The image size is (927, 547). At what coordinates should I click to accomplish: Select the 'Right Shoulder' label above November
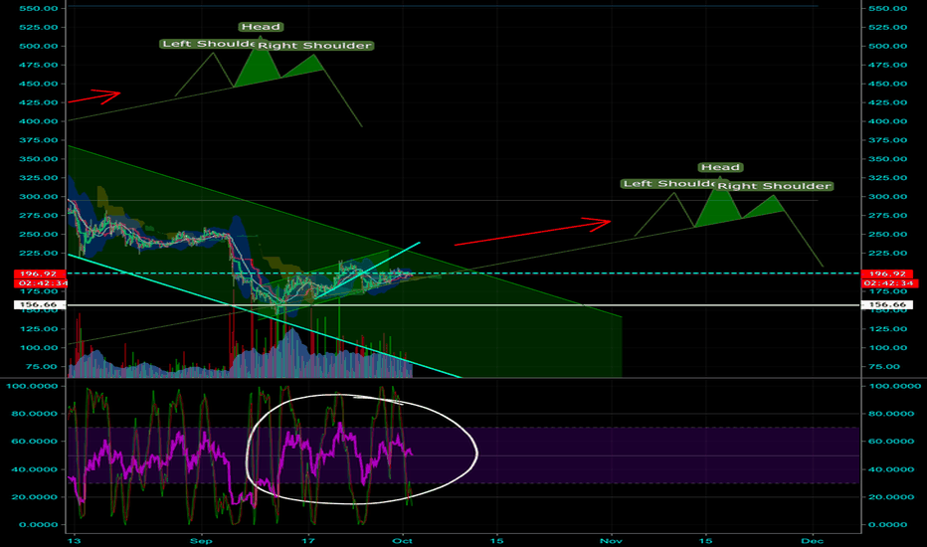(775, 186)
